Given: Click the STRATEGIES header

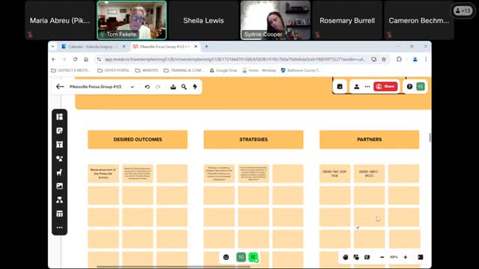Looking at the screenshot, I should [x=254, y=140].
